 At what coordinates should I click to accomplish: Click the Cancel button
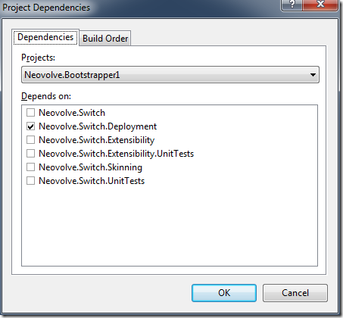click(x=295, y=293)
